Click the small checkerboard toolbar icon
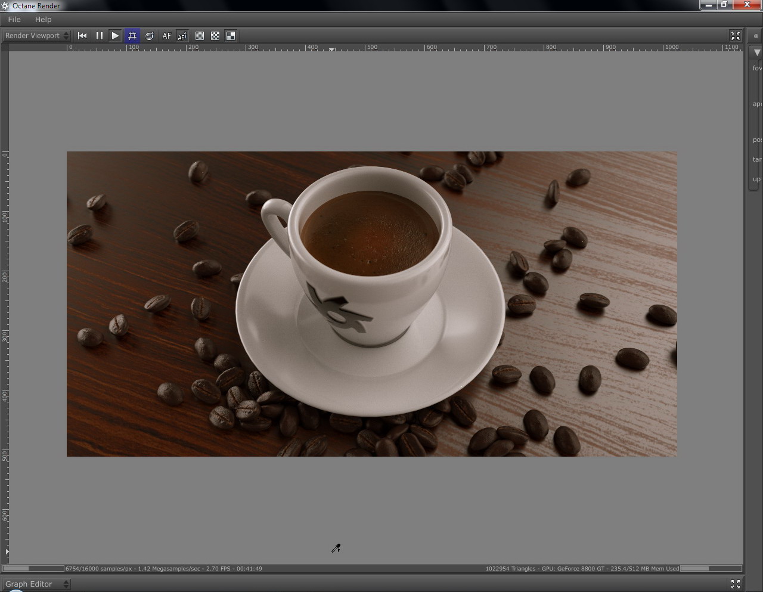This screenshot has width=763, height=592. click(215, 36)
